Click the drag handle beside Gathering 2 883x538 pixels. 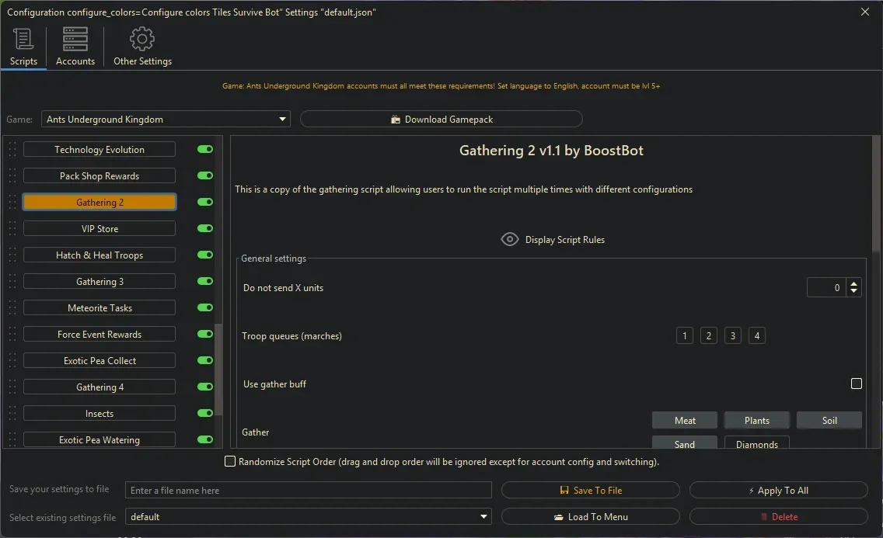click(x=12, y=203)
